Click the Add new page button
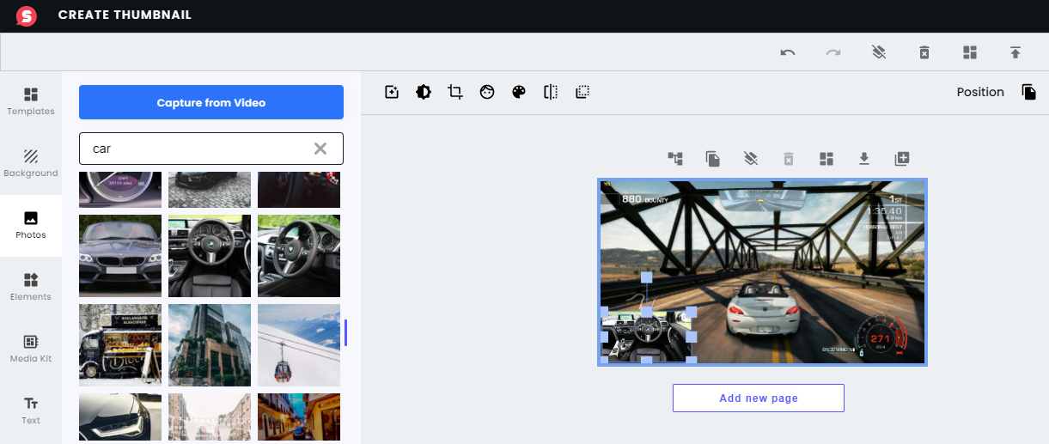Screen dimensions: 1049x444 (759, 398)
